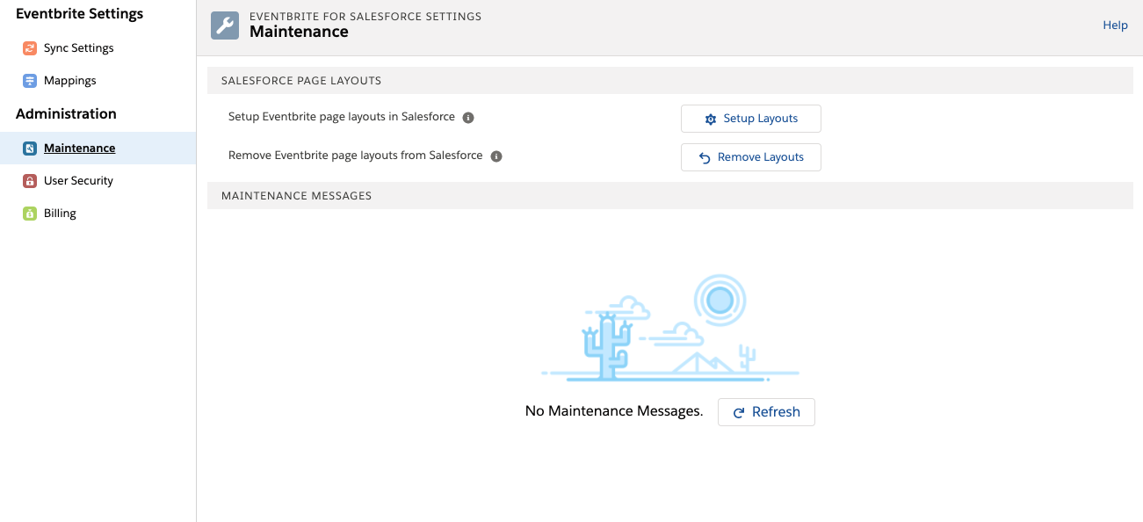Click the User Security lock icon
This screenshot has height=522, width=1143.
[x=29, y=181]
